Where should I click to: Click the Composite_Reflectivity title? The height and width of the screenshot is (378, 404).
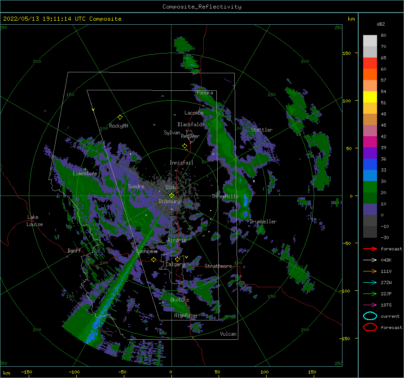coord(202,7)
